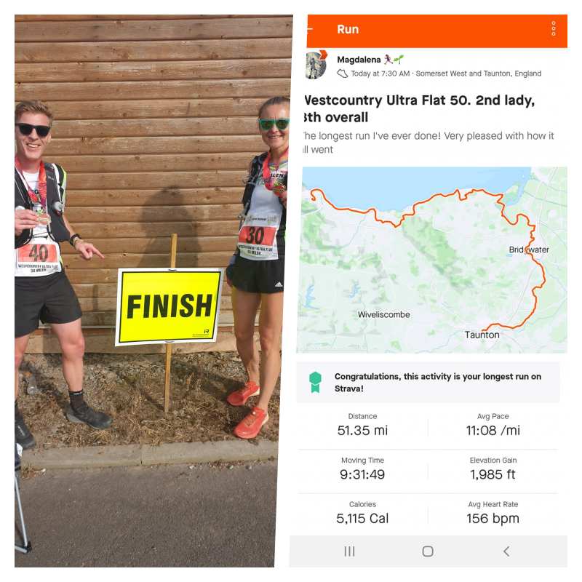
Task: Tap the Calories 5,115 Cal stat
Action: (x=362, y=513)
